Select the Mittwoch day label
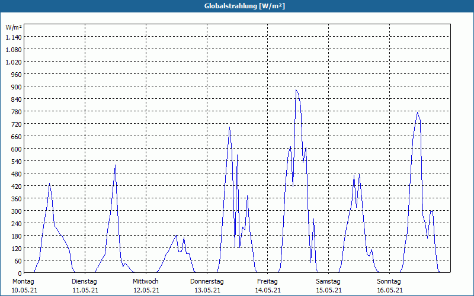The height and width of the screenshot is (296, 474). [x=145, y=282]
